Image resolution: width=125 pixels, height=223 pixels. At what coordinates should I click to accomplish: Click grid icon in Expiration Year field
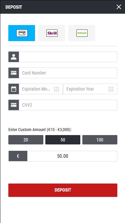pos(111,89)
